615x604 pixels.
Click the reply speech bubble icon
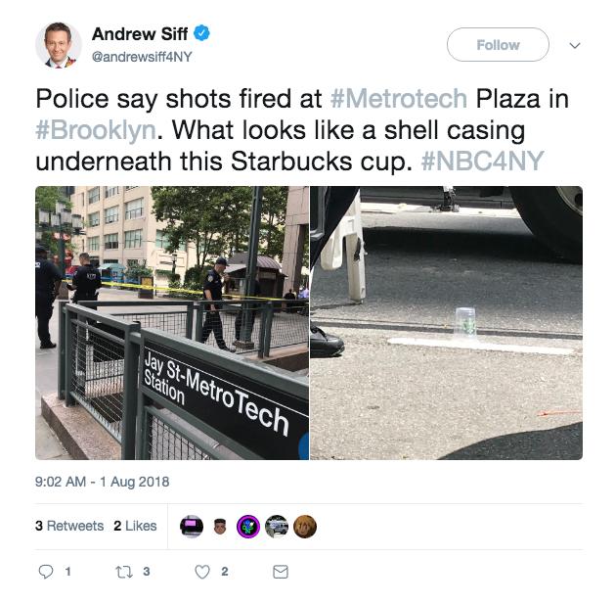[x=46, y=572]
